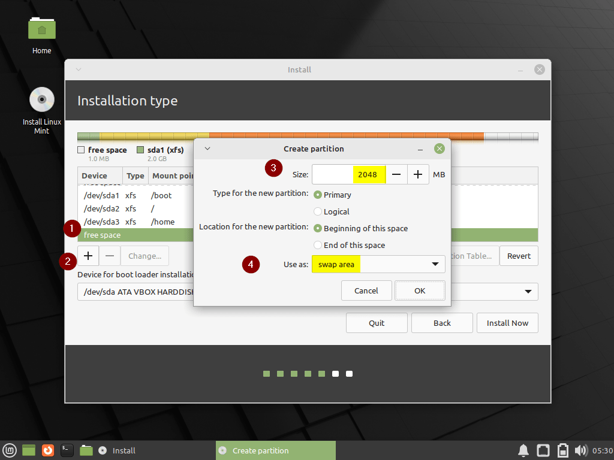Open the file manager from the taskbar
The image size is (614, 460).
(x=86, y=450)
